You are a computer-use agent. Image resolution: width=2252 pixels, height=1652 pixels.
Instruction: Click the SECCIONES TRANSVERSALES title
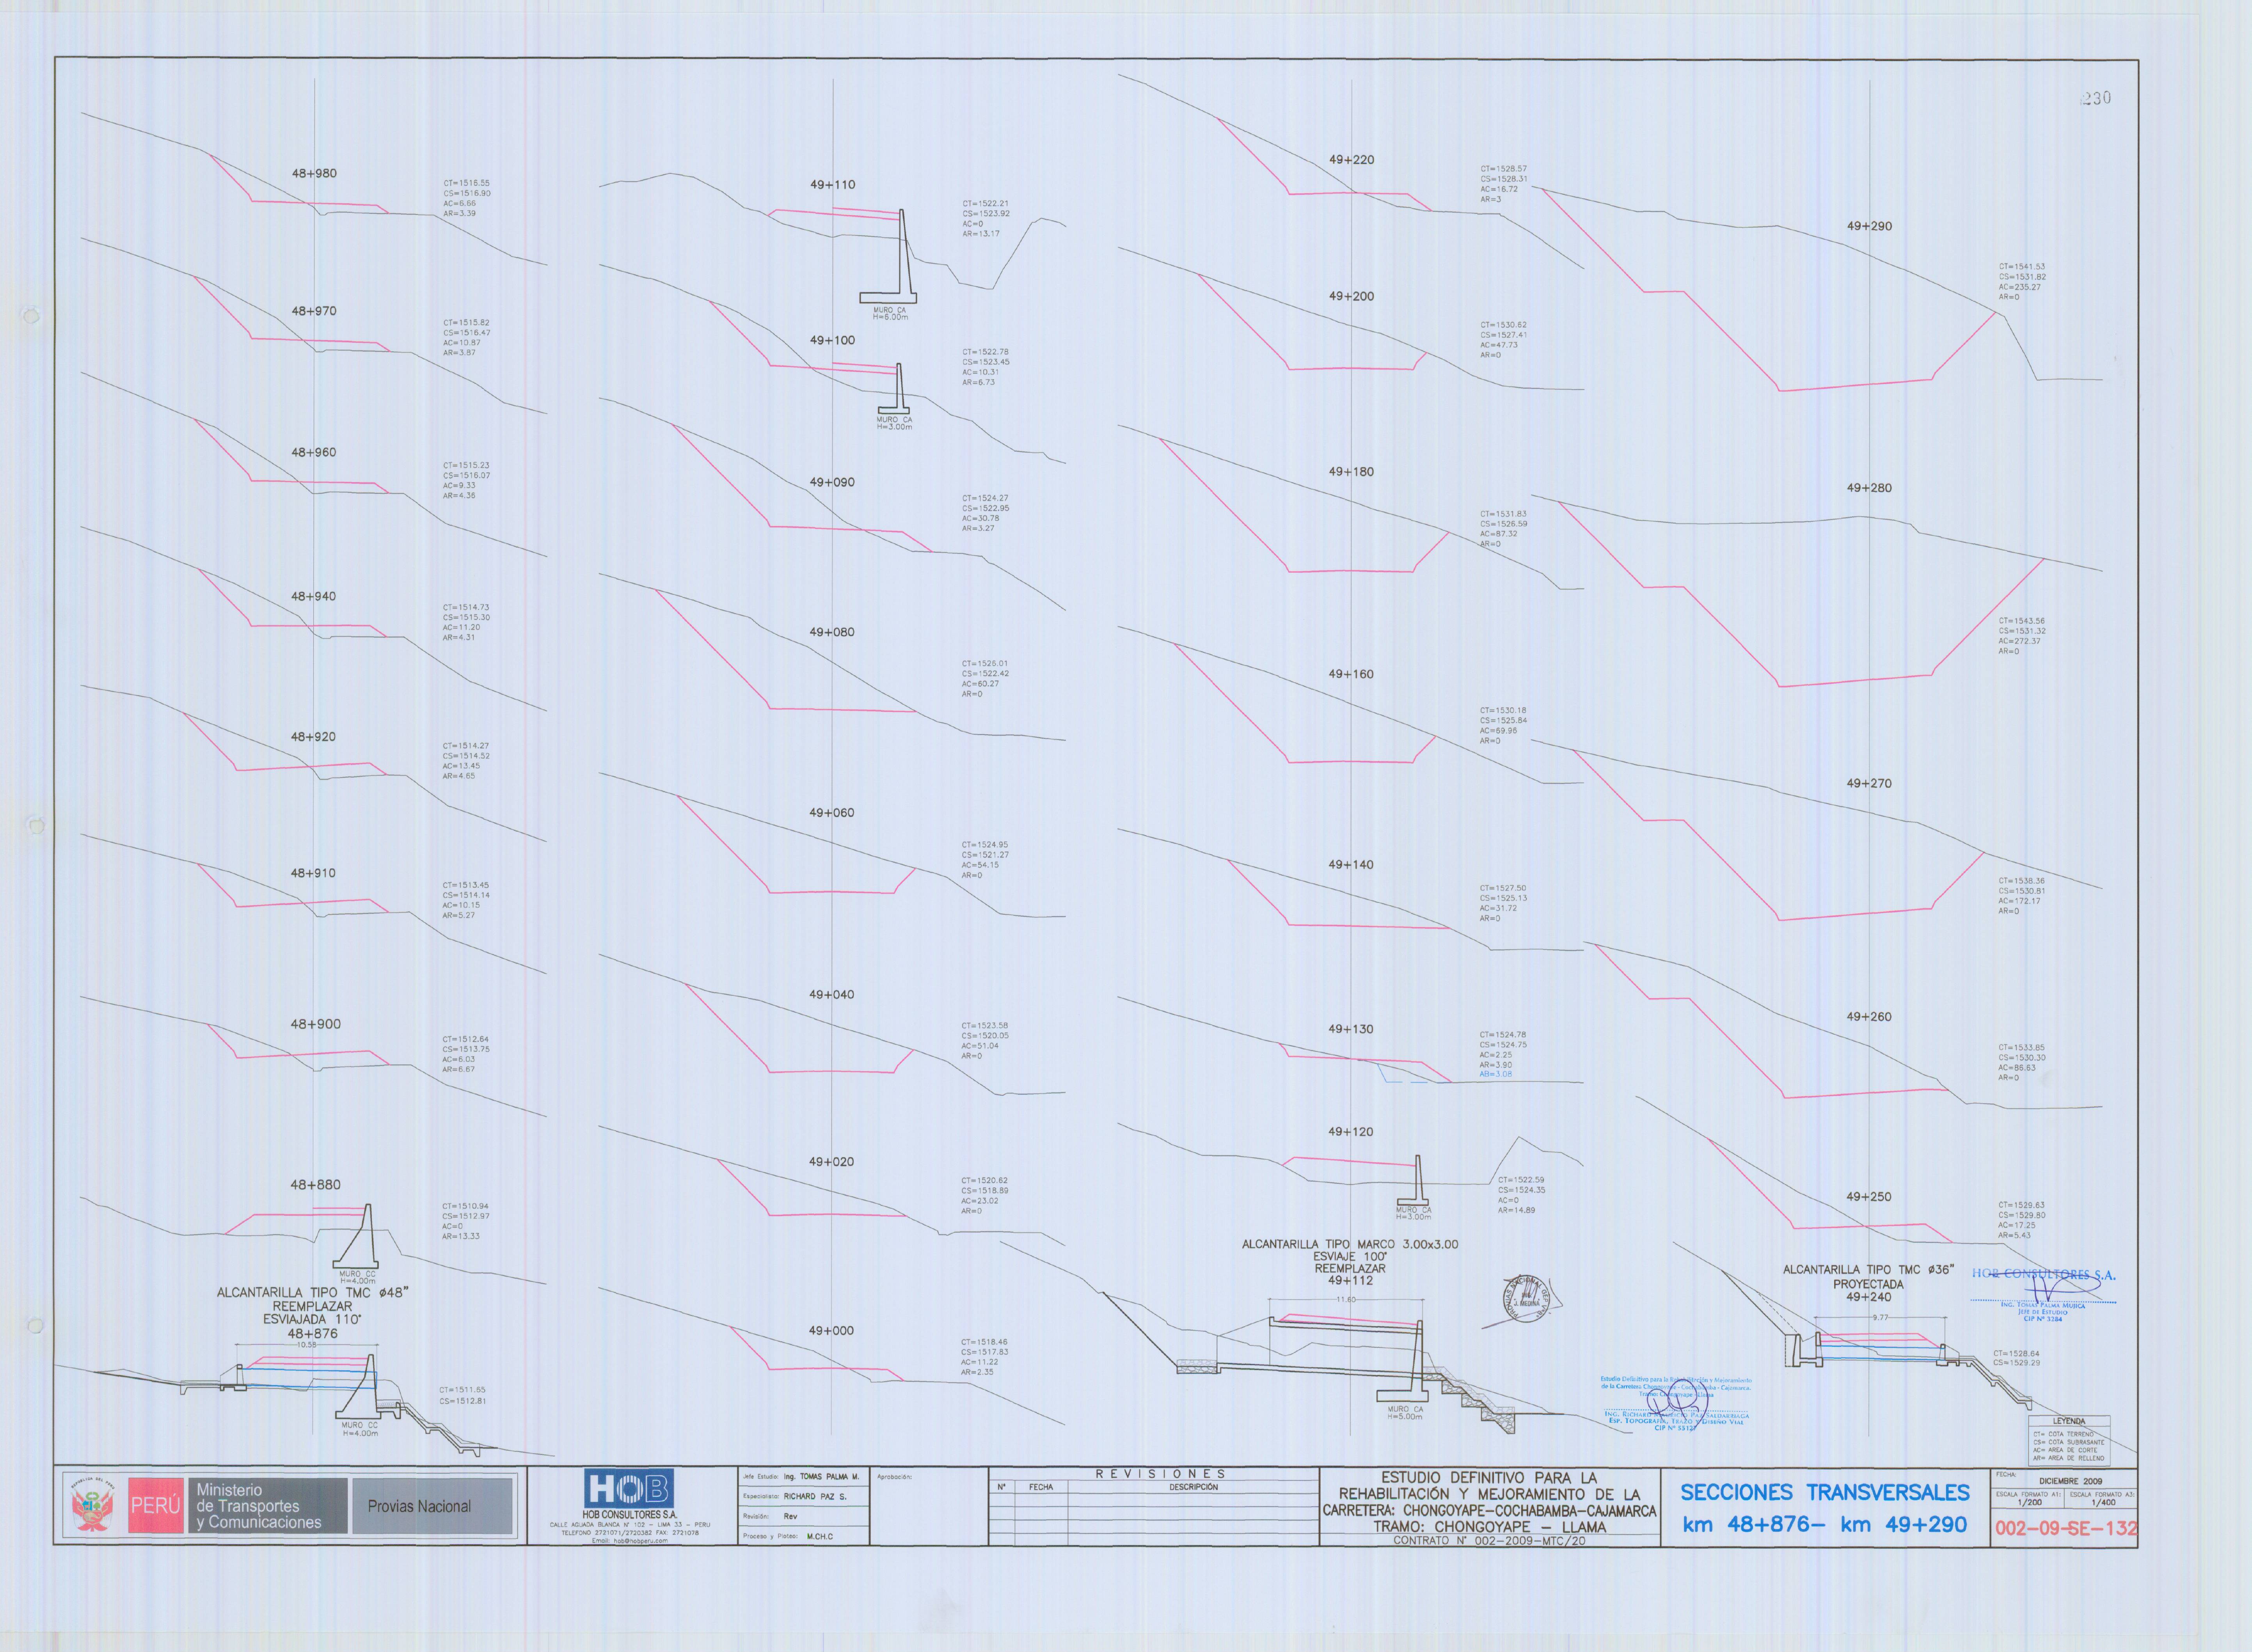coord(1825,1492)
